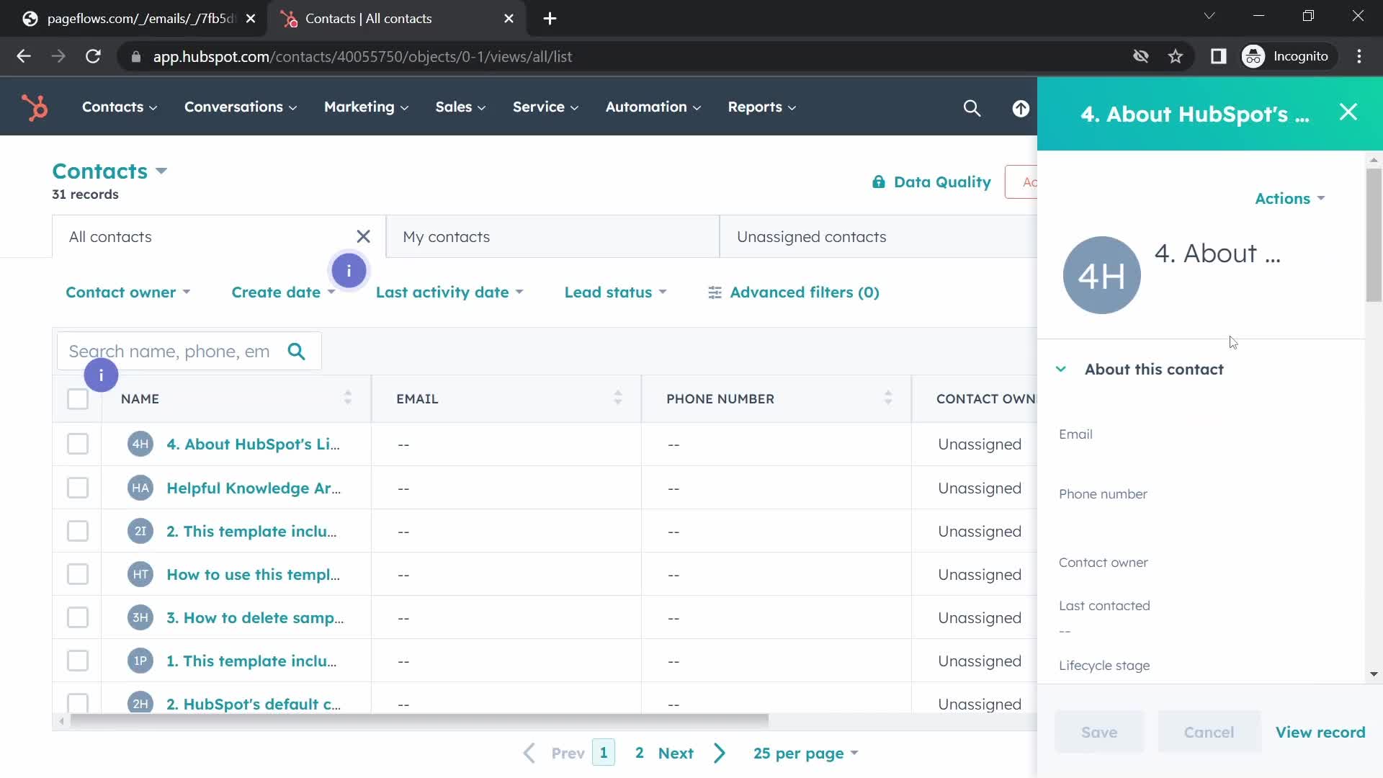The width and height of the screenshot is (1383, 778).
Task: Collapse the About this contact section
Action: (1060, 370)
